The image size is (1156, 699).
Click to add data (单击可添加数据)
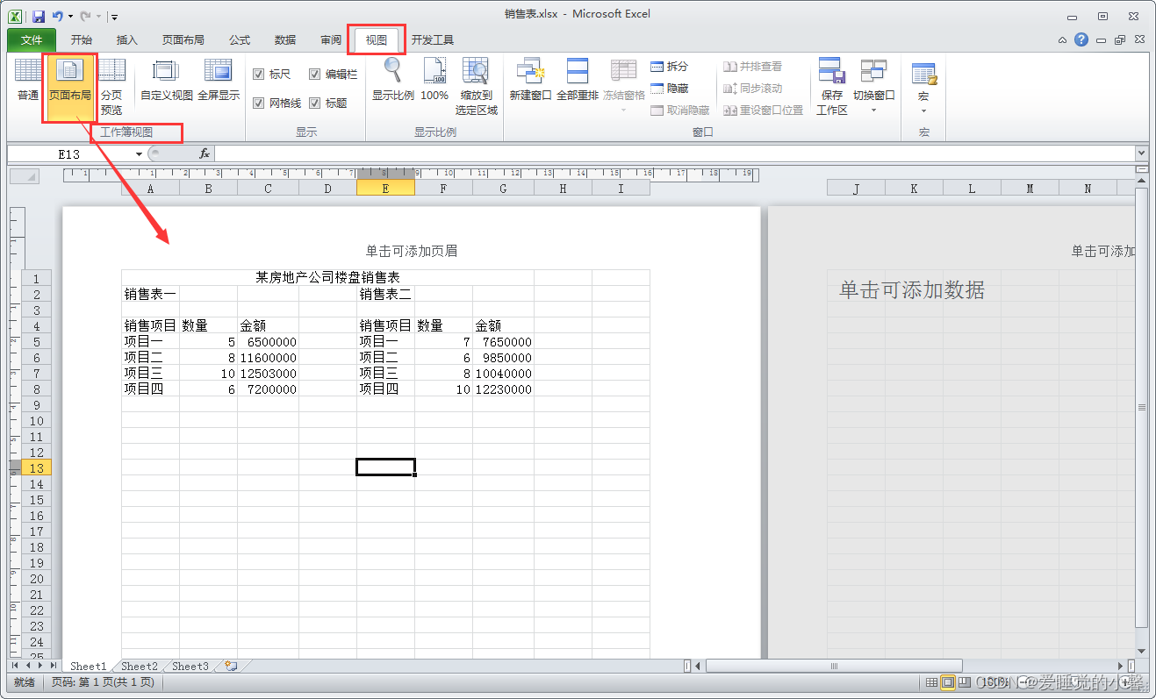pos(912,290)
